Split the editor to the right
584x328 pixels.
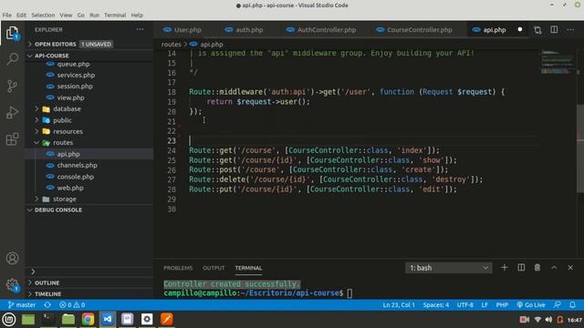coord(554,30)
